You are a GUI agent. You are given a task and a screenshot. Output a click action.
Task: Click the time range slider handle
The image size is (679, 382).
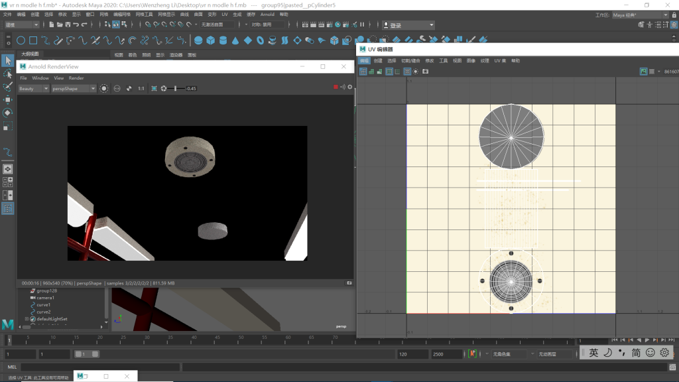tap(87, 354)
